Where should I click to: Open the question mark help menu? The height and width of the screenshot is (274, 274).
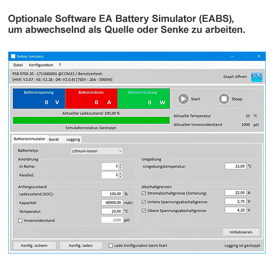pyautogui.click(x=59, y=65)
